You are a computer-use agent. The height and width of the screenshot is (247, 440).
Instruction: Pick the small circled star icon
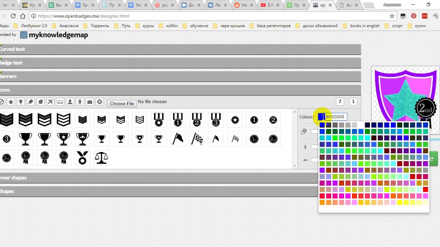click(235, 120)
